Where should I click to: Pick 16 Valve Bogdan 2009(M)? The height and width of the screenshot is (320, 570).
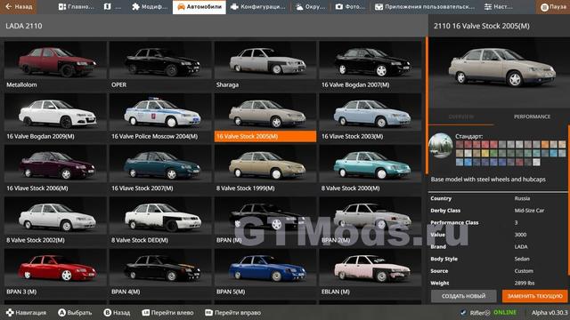click(x=55, y=117)
